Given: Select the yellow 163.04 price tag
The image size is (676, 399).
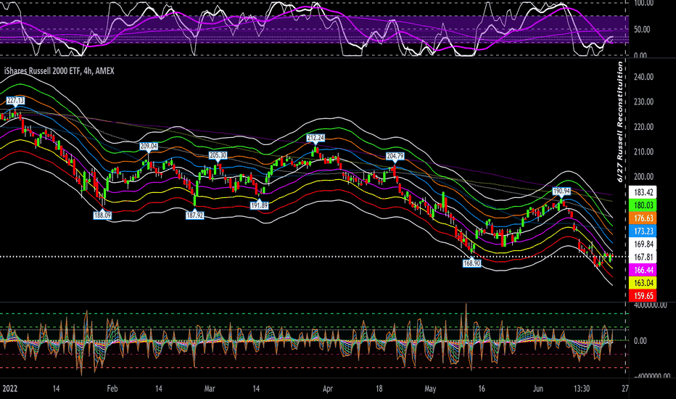Looking at the screenshot, I should click(643, 283).
